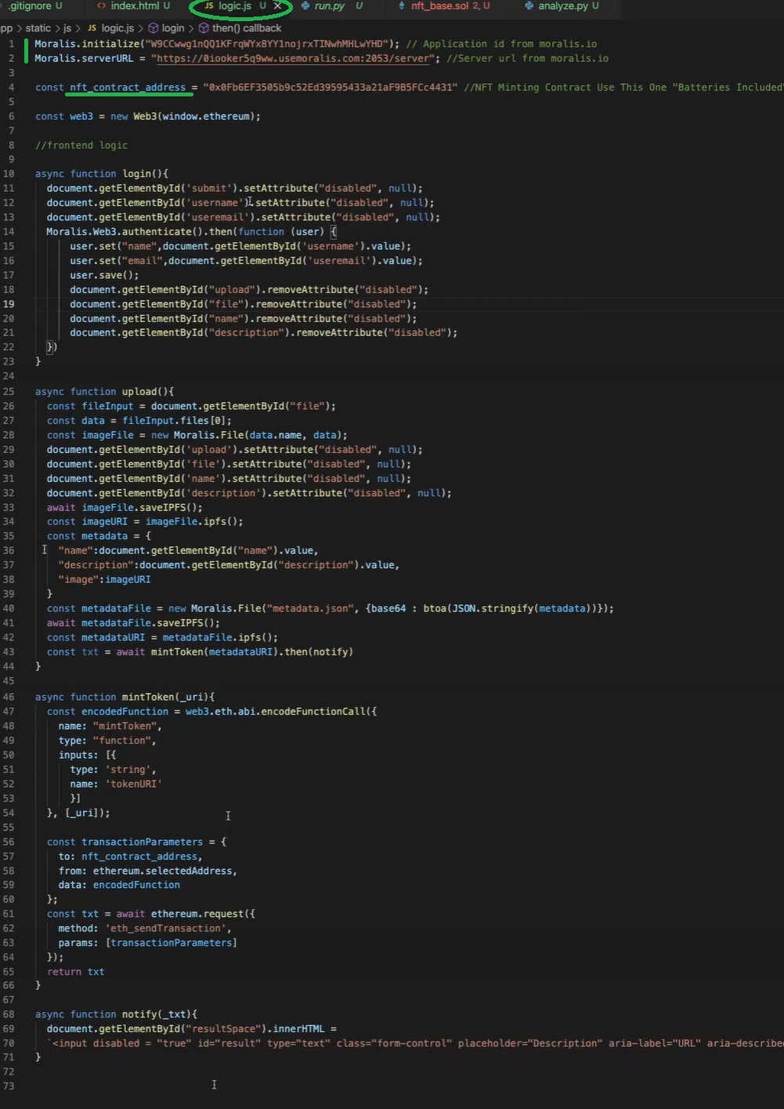Image resolution: width=784 pixels, height=1109 pixels.
Task: Open the run.py tab
Action: pos(330,6)
